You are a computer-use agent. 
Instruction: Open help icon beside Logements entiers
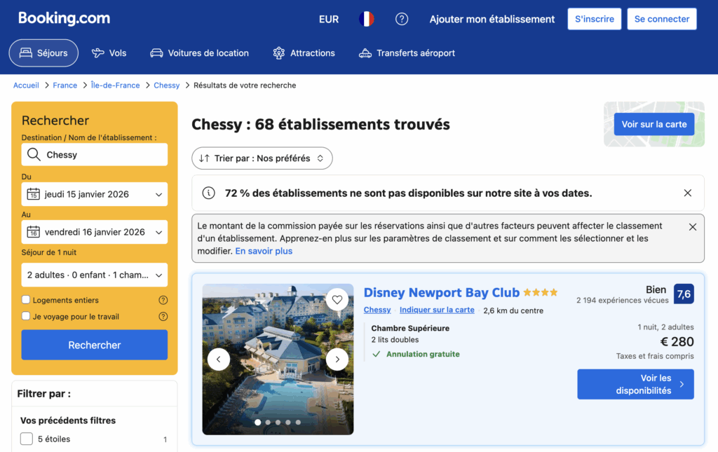(163, 300)
